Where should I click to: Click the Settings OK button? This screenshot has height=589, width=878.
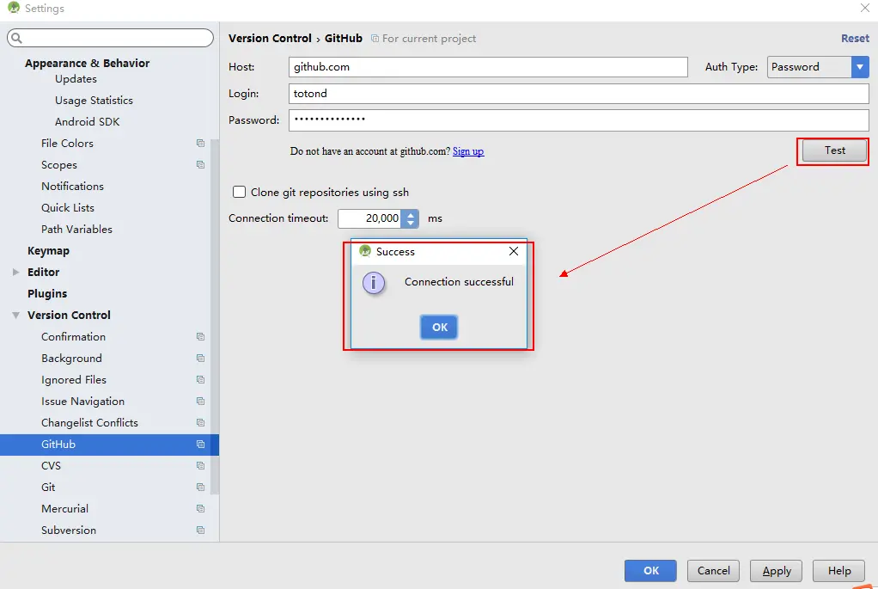tap(650, 570)
